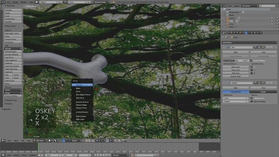Viewport: 279px width, 157px height.
Task: Choose Vertices in the Delete popup menu
Action: [x=82, y=85]
